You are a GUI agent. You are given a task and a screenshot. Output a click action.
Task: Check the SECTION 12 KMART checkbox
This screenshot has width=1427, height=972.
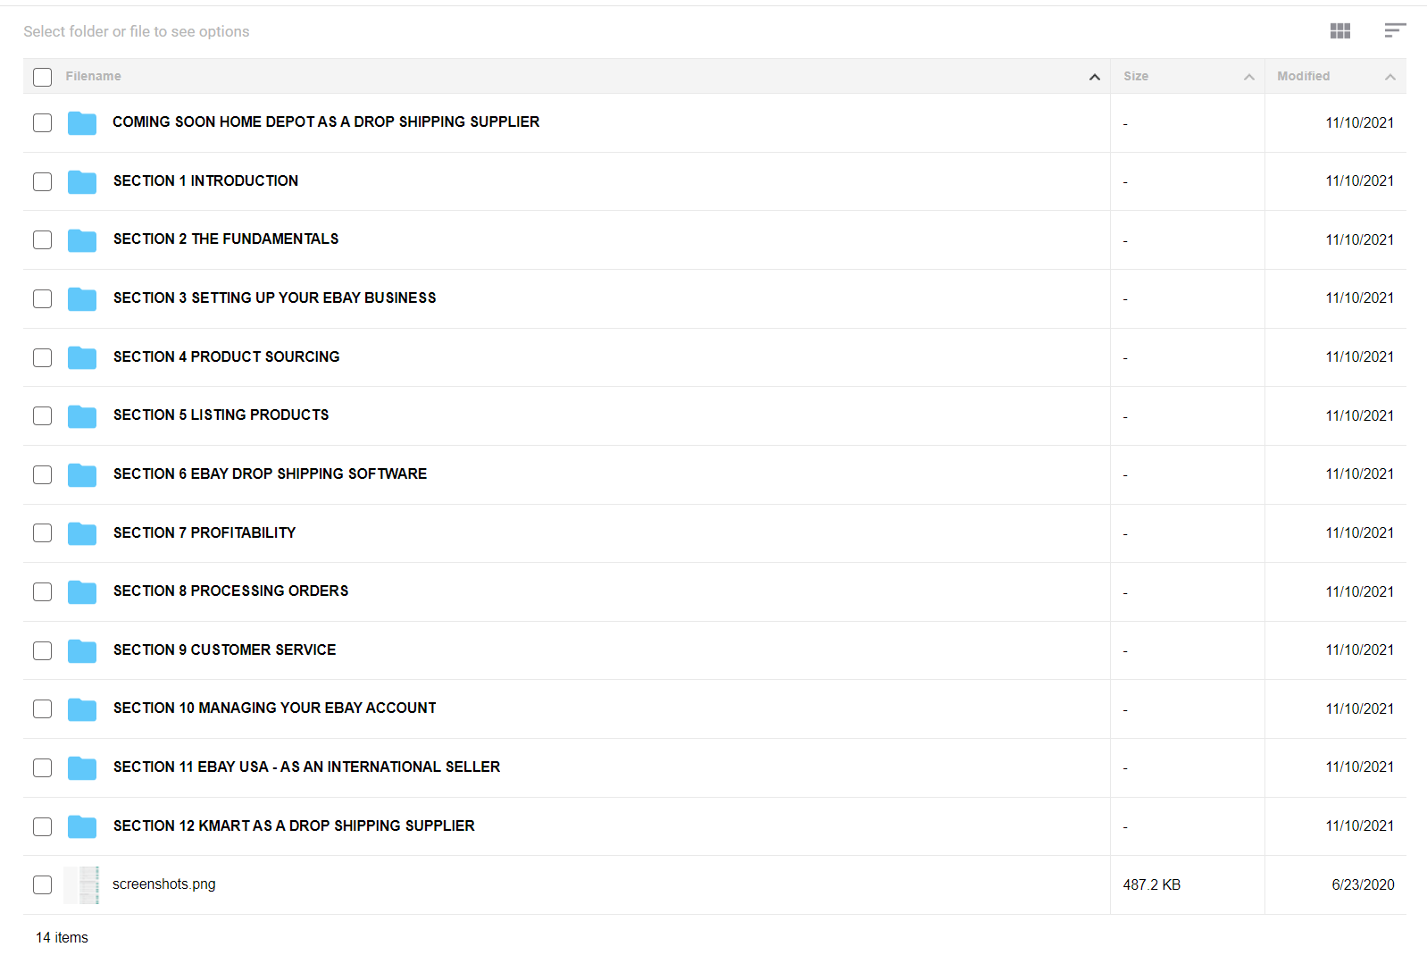tap(42, 826)
